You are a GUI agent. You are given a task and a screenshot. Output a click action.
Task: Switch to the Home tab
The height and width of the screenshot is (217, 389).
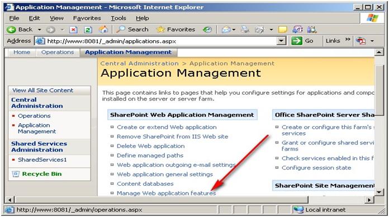pos(22,52)
